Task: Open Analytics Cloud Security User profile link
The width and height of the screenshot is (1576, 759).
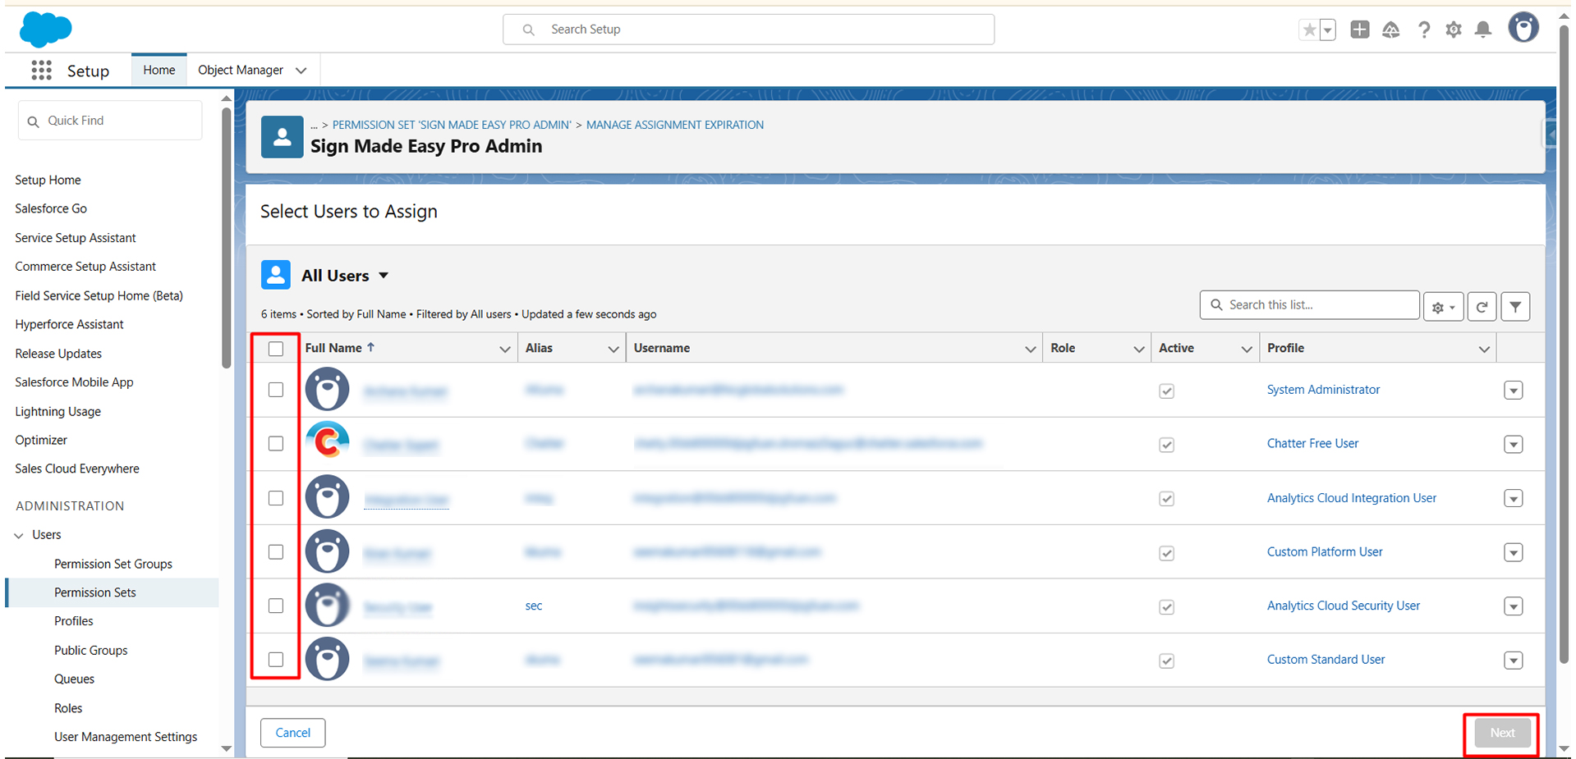Action: (x=1344, y=606)
